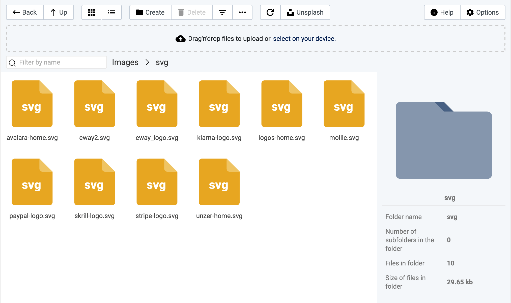
Task: Click the upload cloud icon
Action: (180, 38)
